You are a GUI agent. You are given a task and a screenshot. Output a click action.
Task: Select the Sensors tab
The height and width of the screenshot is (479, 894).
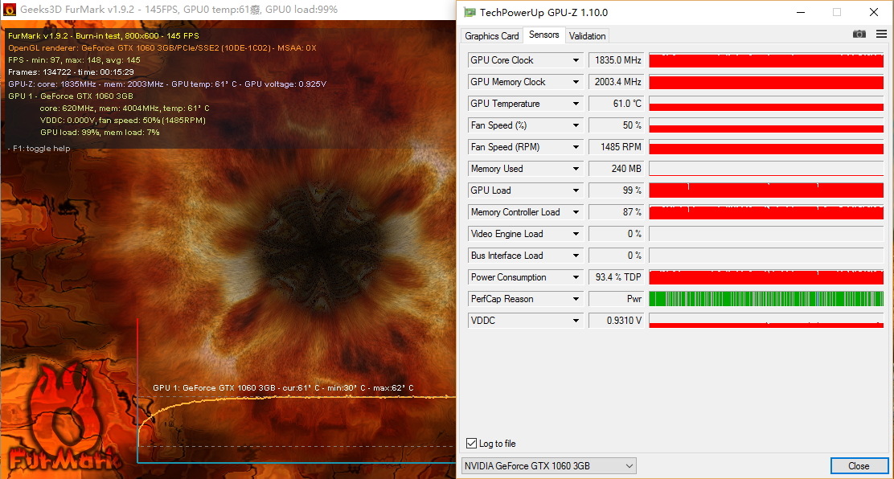click(544, 35)
